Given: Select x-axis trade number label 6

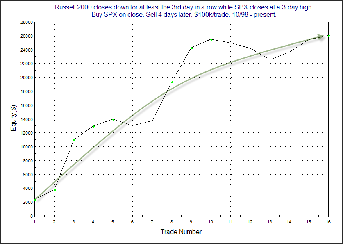Looking at the screenshot, I should coord(132,222).
